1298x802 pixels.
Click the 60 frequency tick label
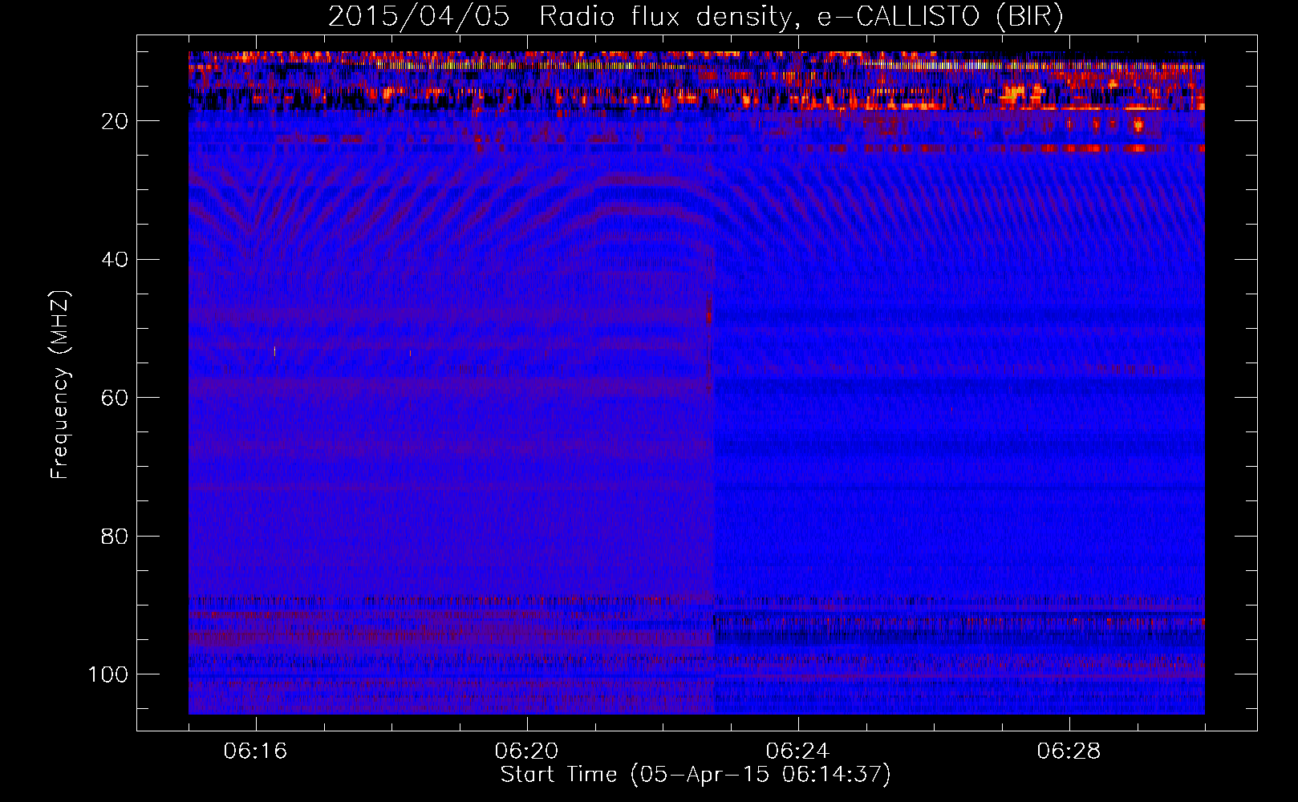click(115, 398)
